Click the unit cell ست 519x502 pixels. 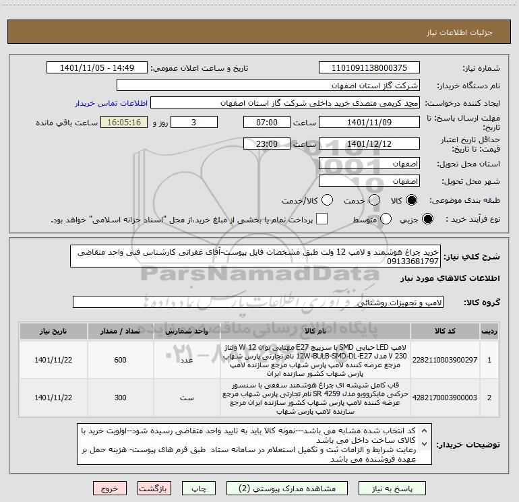pyautogui.click(x=187, y=398)
